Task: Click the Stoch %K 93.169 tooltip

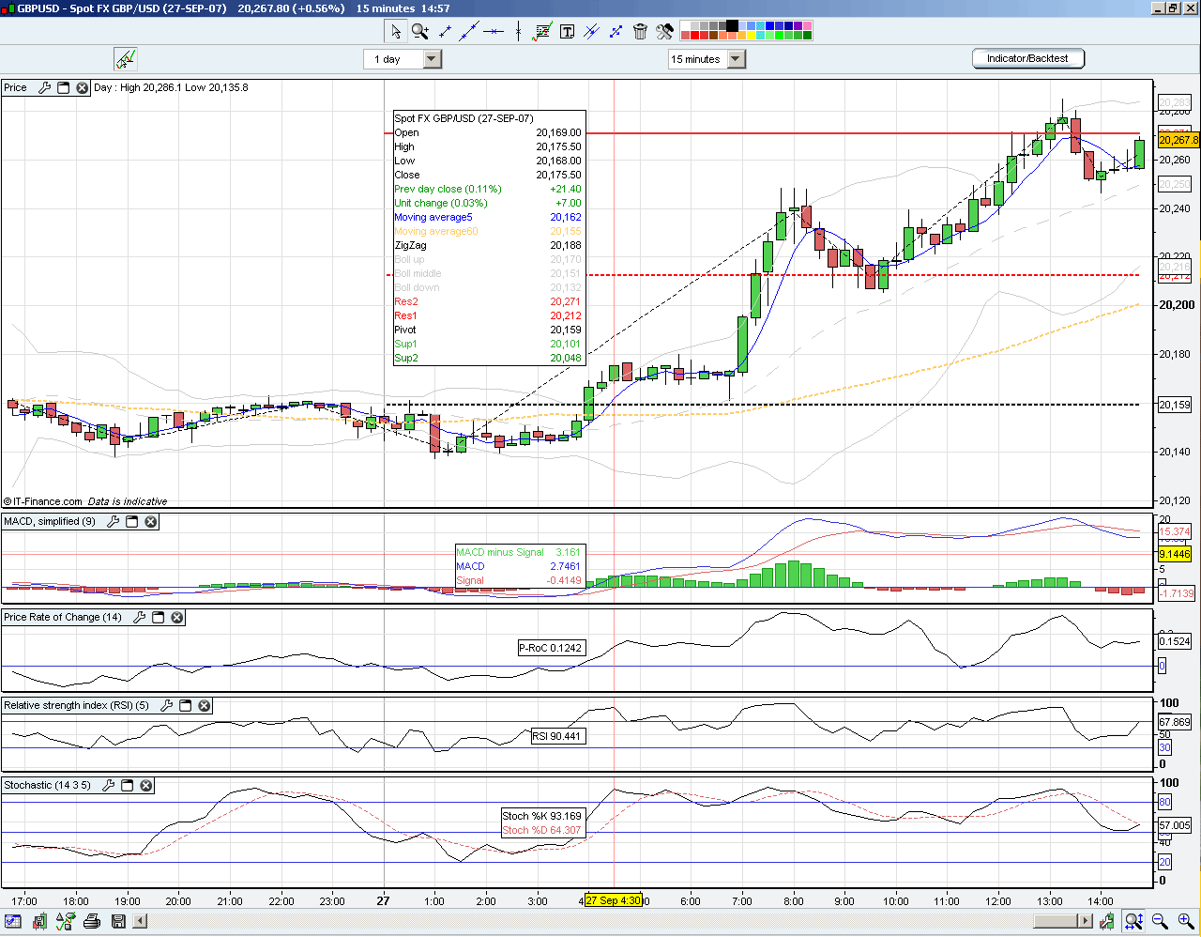Action: 542,816
